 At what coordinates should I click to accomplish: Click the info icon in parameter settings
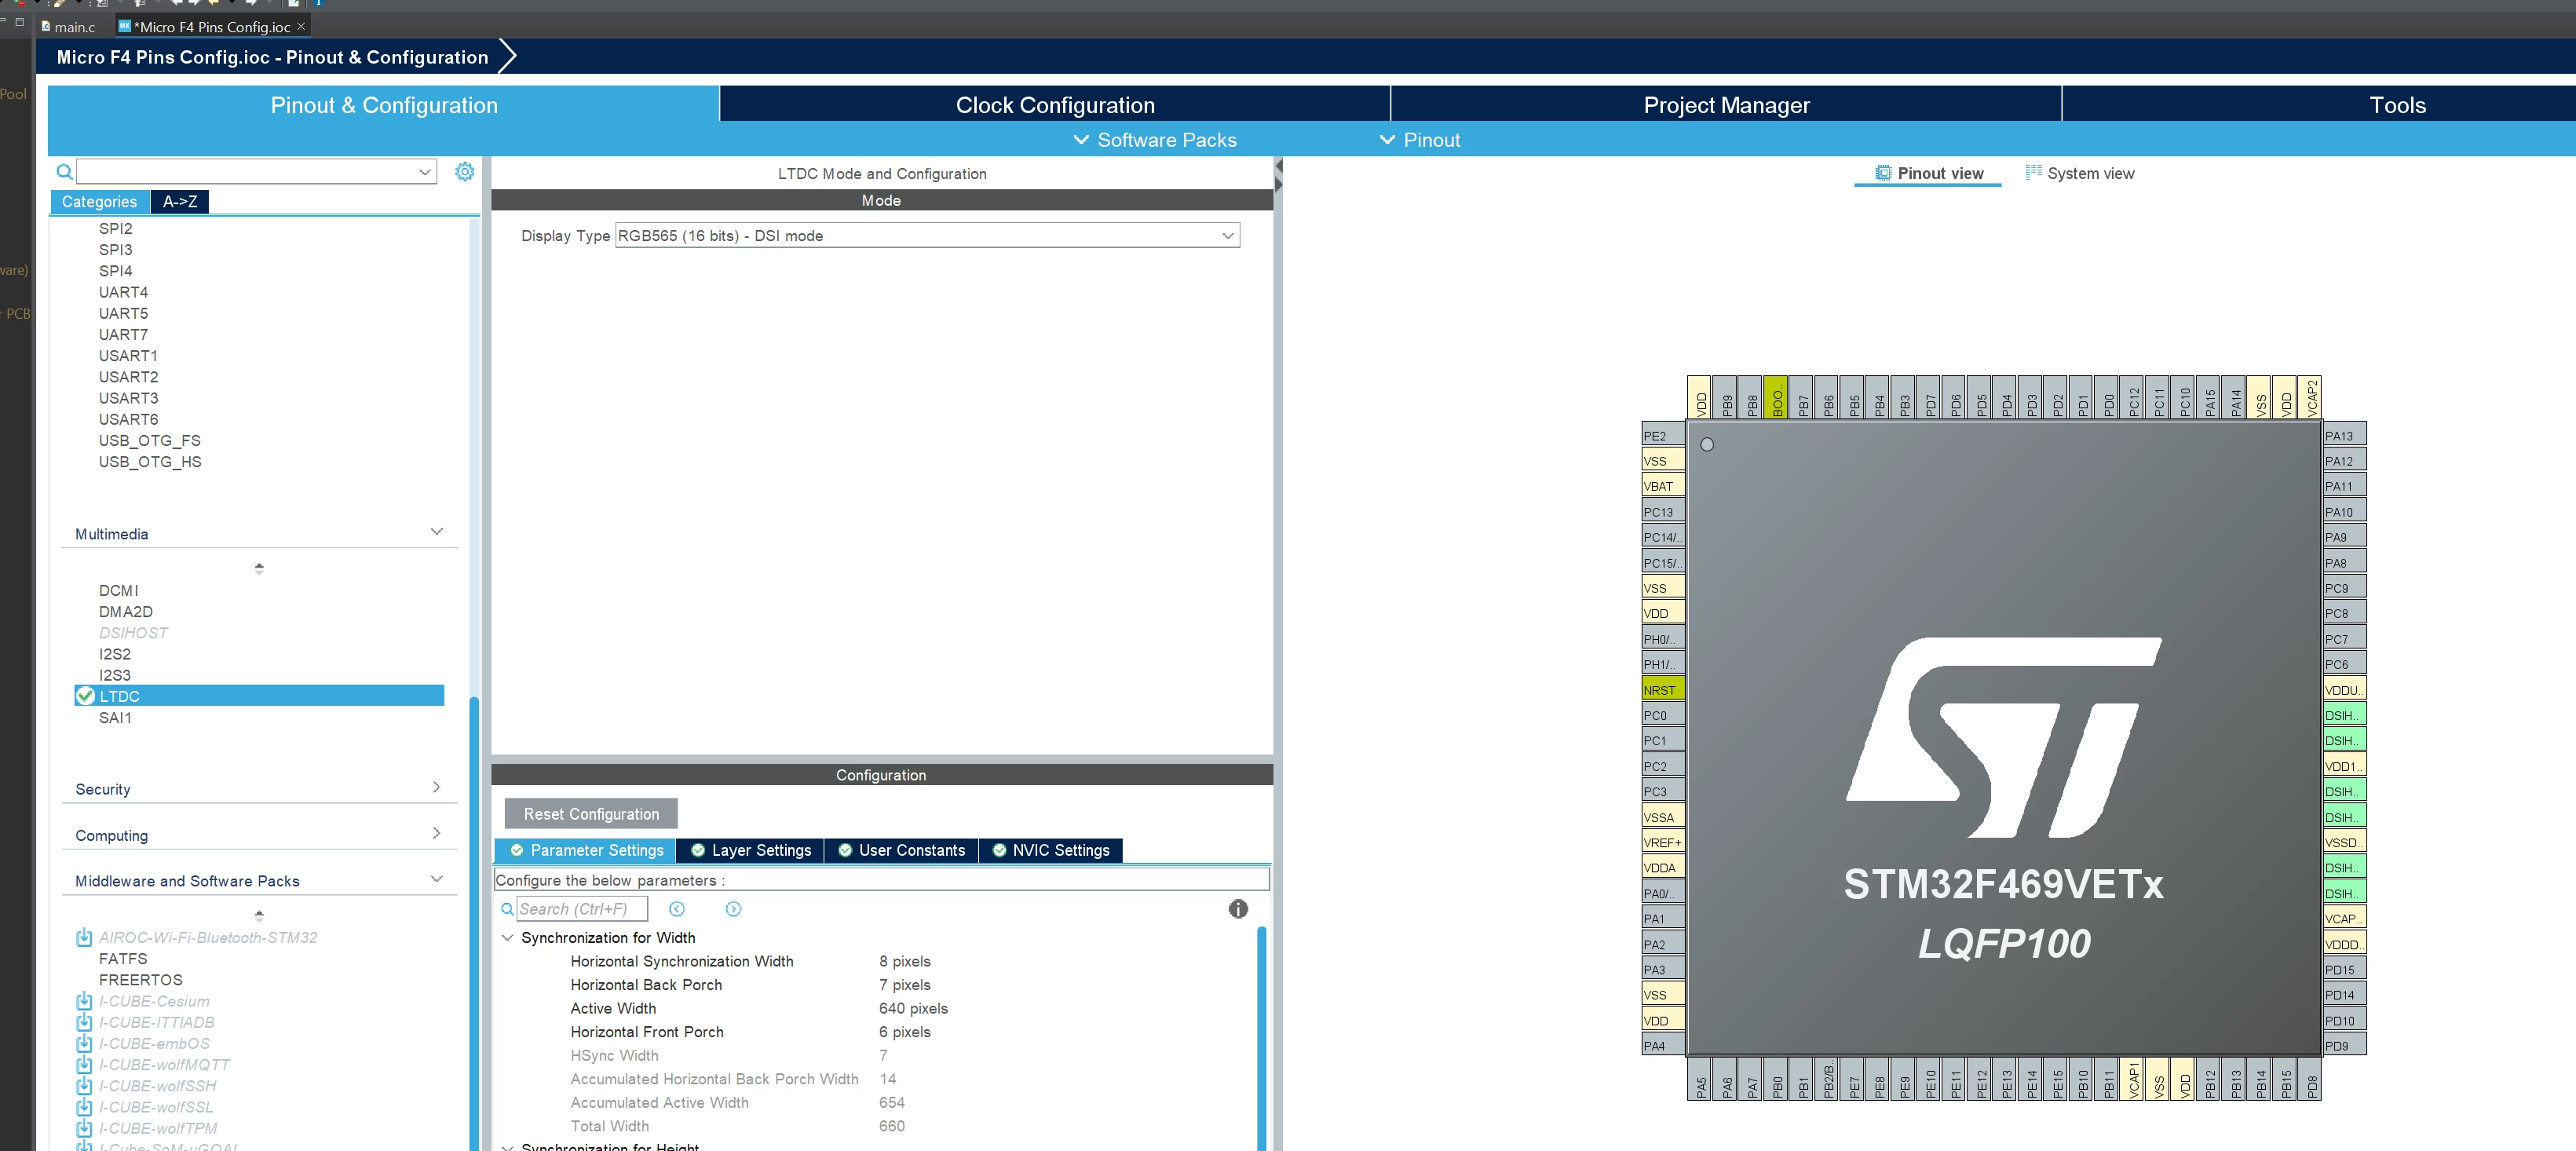tap(1238, 909)
